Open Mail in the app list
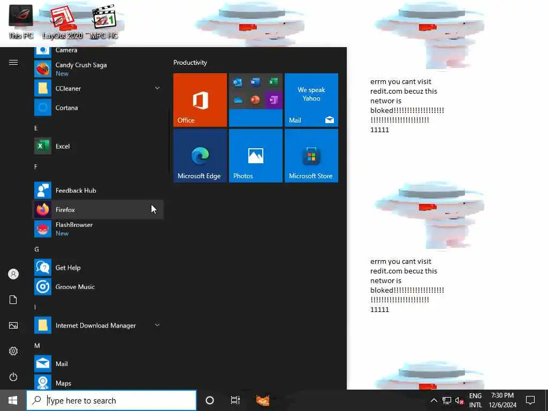The width and height of the screenshot is (548, 411). (98, 364)
